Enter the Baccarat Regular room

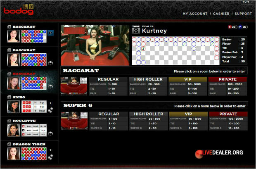point(108,86)
